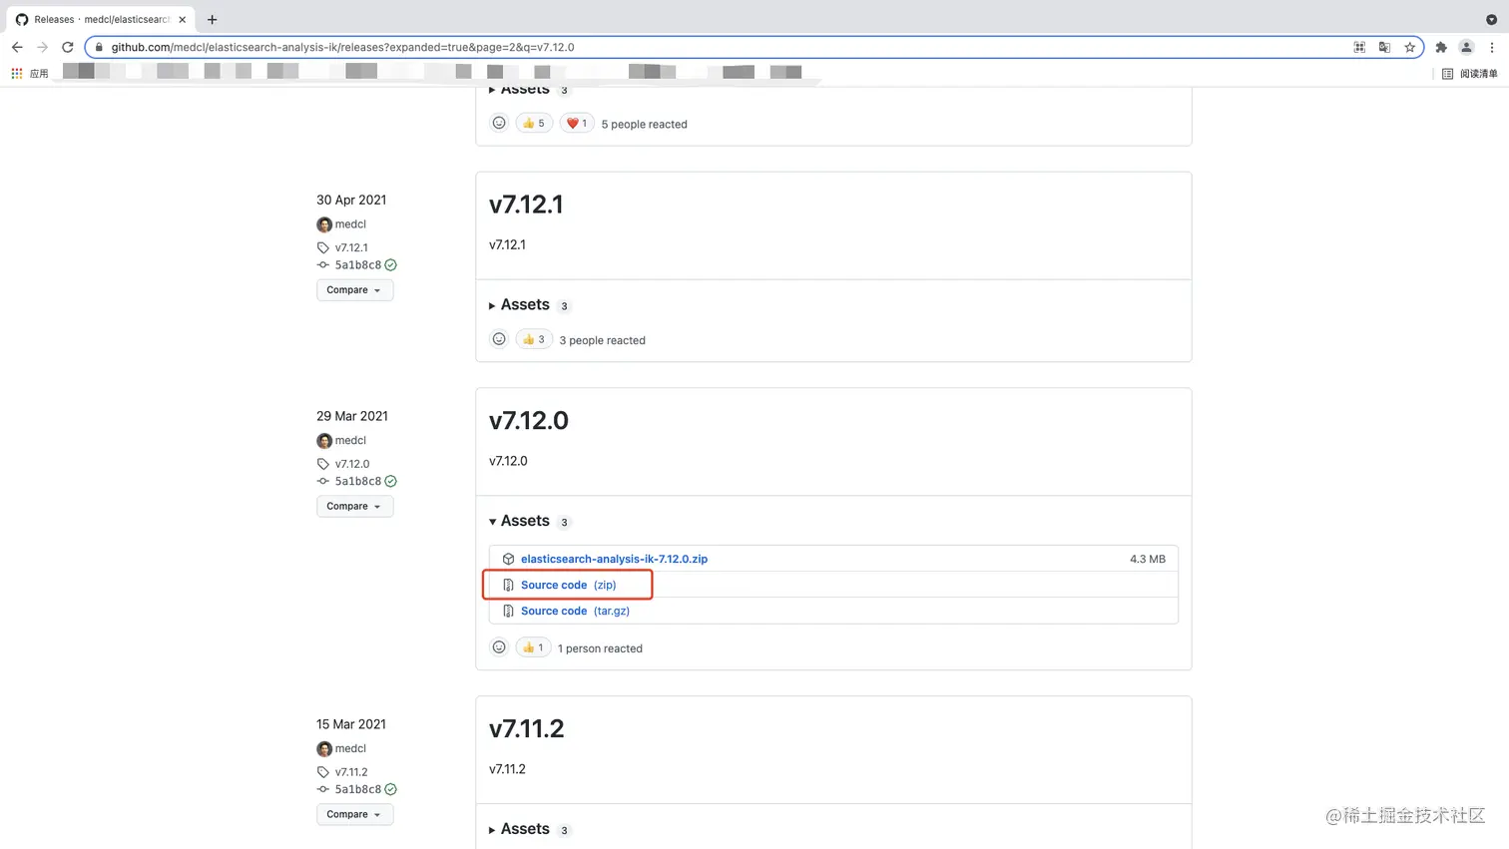1509x849 pixels.
Task: Click verified check icon beside v7.11.2 commit
Action: click(390, 789)
